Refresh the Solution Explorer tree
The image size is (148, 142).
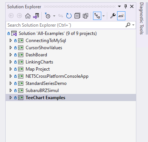69,16
